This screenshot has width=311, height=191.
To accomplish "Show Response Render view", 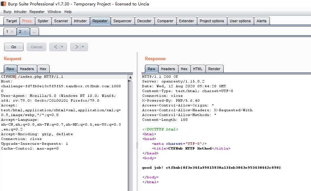I will click(x=214, y=69).
